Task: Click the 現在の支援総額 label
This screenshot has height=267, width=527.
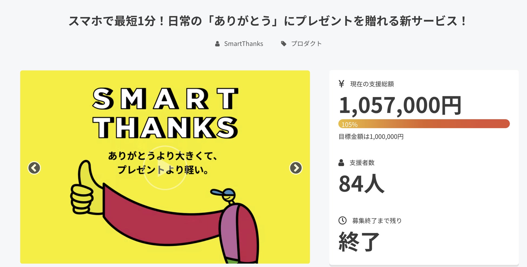Action: pyautogui.click(x=372, y=84)
